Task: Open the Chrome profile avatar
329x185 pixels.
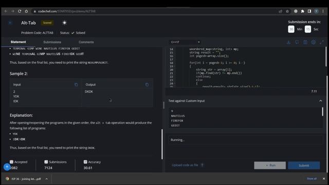Action: pyautogui.click(x=316, y=11)
